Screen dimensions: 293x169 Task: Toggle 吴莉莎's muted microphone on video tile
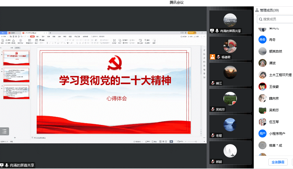pos(213,109)
